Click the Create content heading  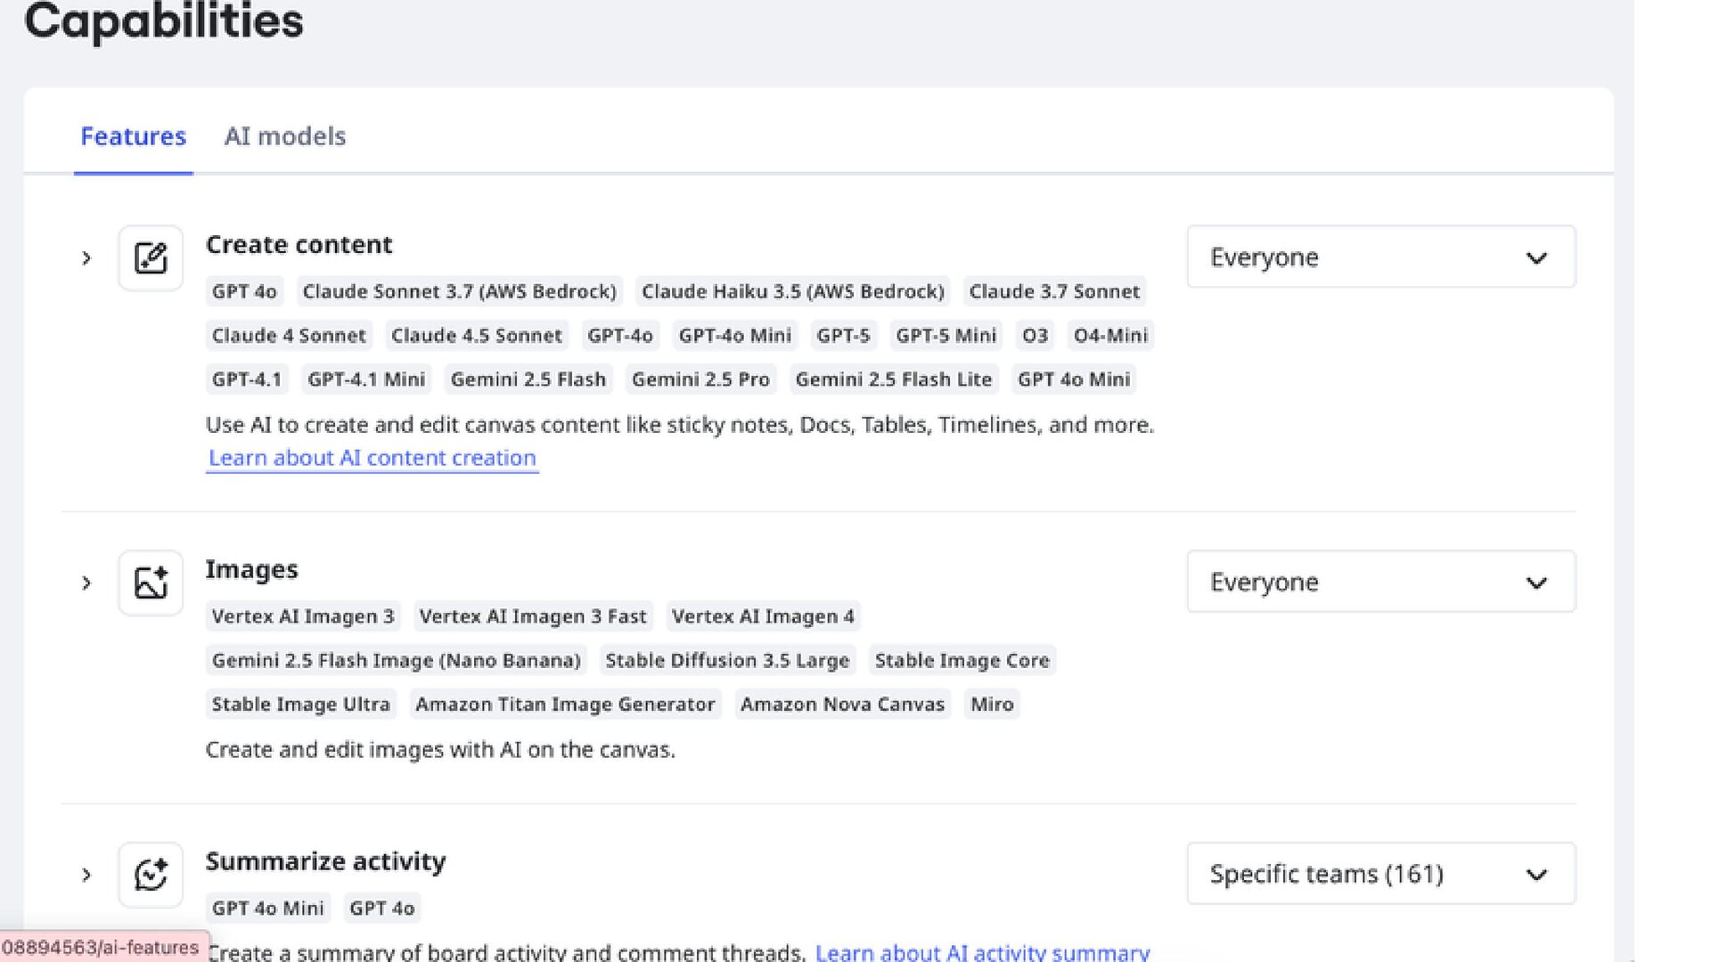299,245
